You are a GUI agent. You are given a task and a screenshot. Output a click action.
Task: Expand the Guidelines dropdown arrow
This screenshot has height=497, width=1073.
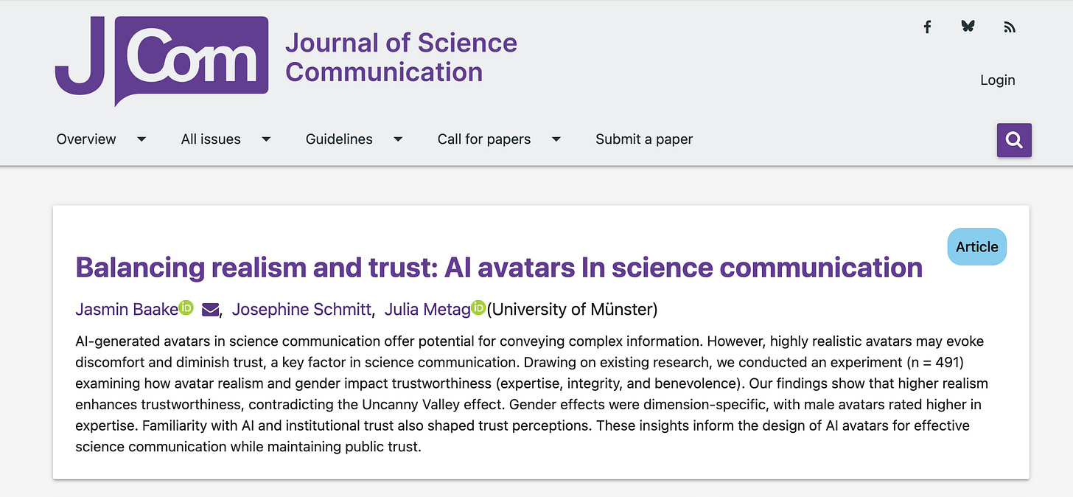click(x=398, y=139)
